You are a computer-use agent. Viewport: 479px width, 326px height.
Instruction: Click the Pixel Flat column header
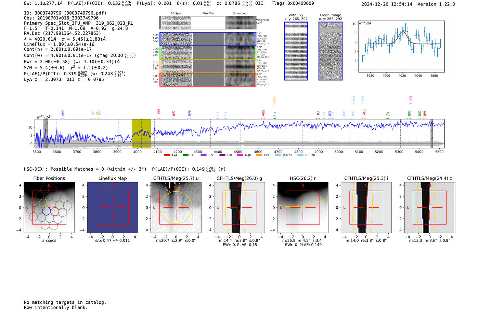pos(208,14)
